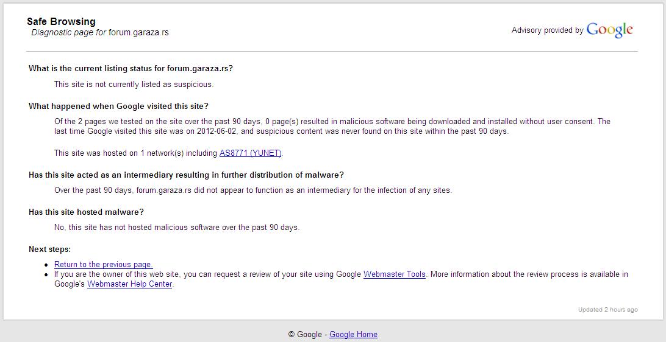Click the has not hosted malicious software line
The width and height of the screenshot is (666, 342).
(x=177, y=227)
